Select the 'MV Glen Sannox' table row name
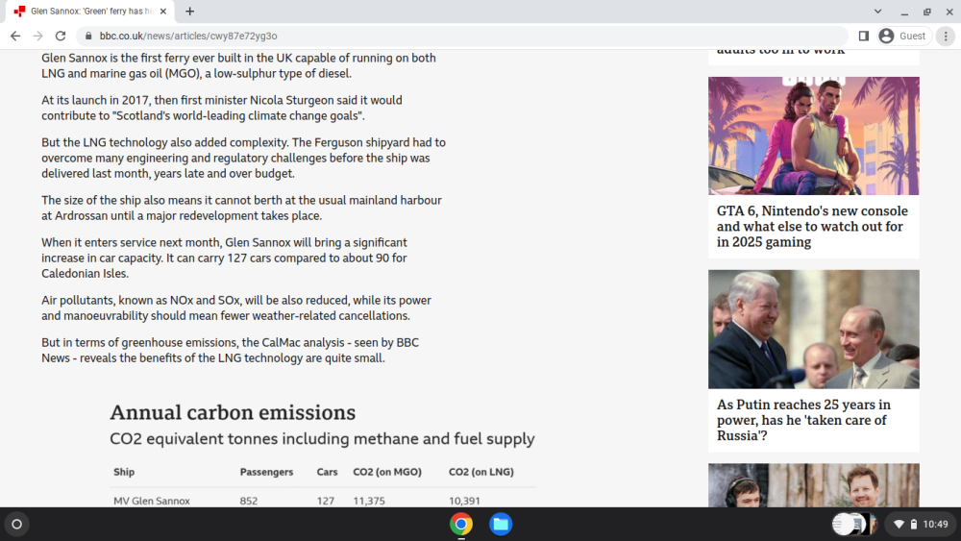The height and width of the screenshot is (541, 961). point(152,501)
